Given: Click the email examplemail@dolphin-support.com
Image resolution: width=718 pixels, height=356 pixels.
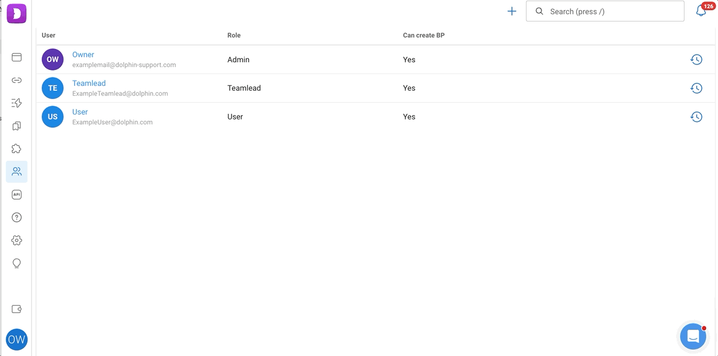Looking at the screenshot, I should (x=124, y=65).
